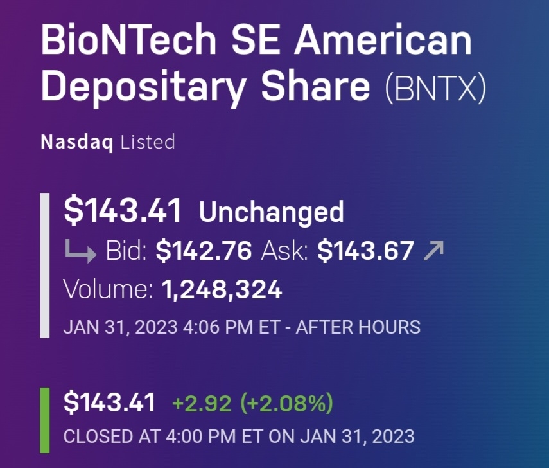Select the volume figure 1,248,324

point(222,290)
